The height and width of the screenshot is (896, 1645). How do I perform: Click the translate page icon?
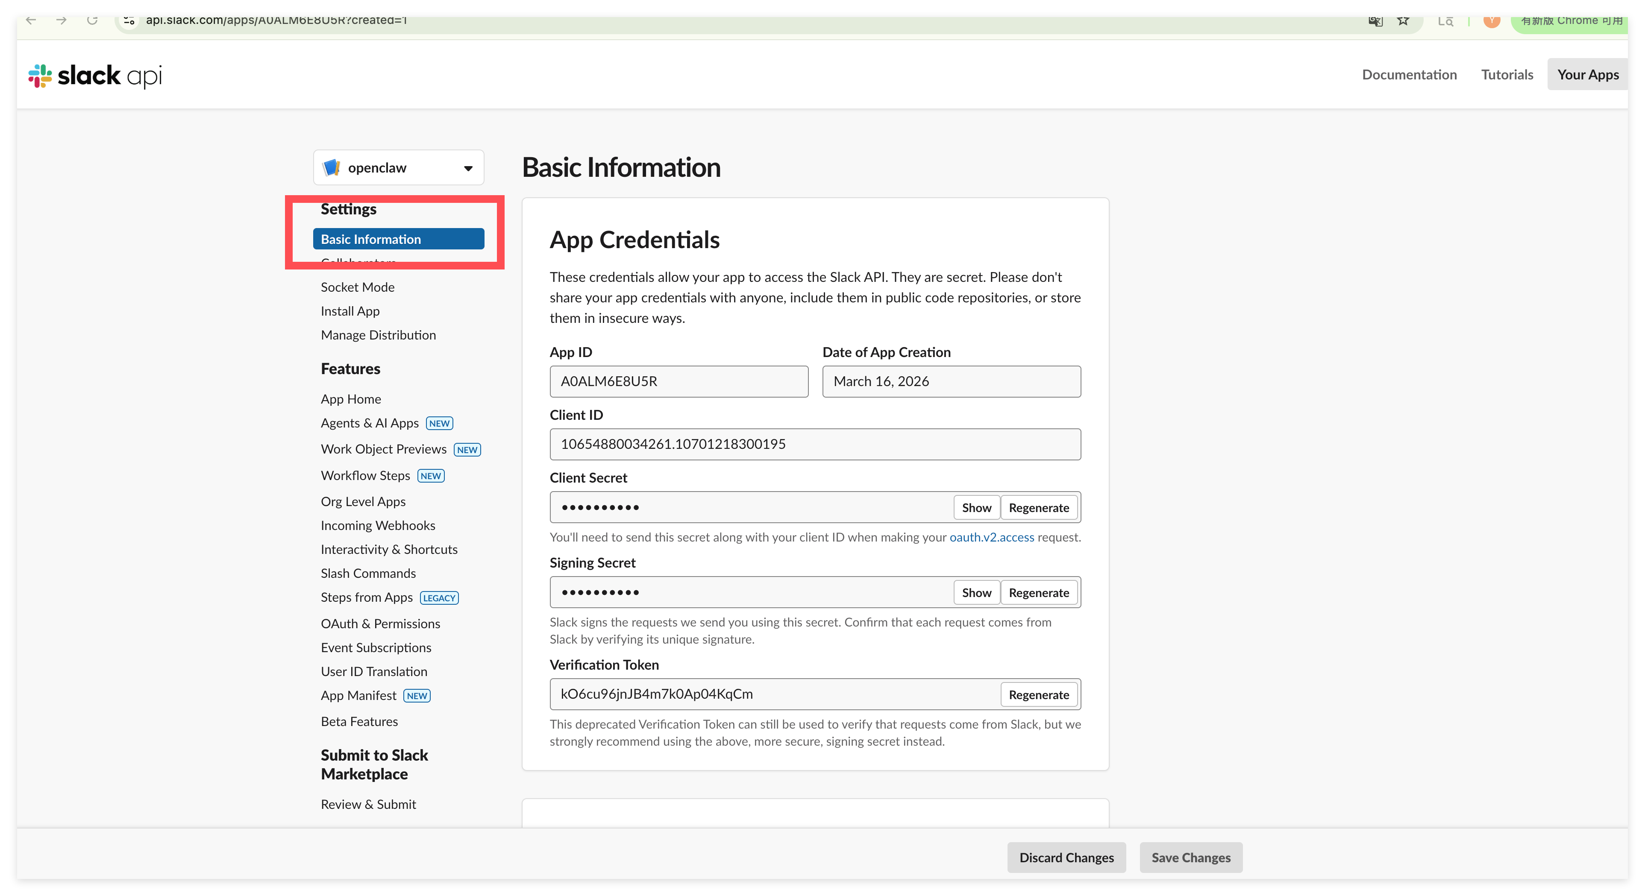(x=1375, y=20)
